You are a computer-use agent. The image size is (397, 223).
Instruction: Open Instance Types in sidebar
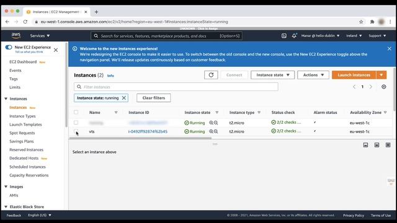22,116
